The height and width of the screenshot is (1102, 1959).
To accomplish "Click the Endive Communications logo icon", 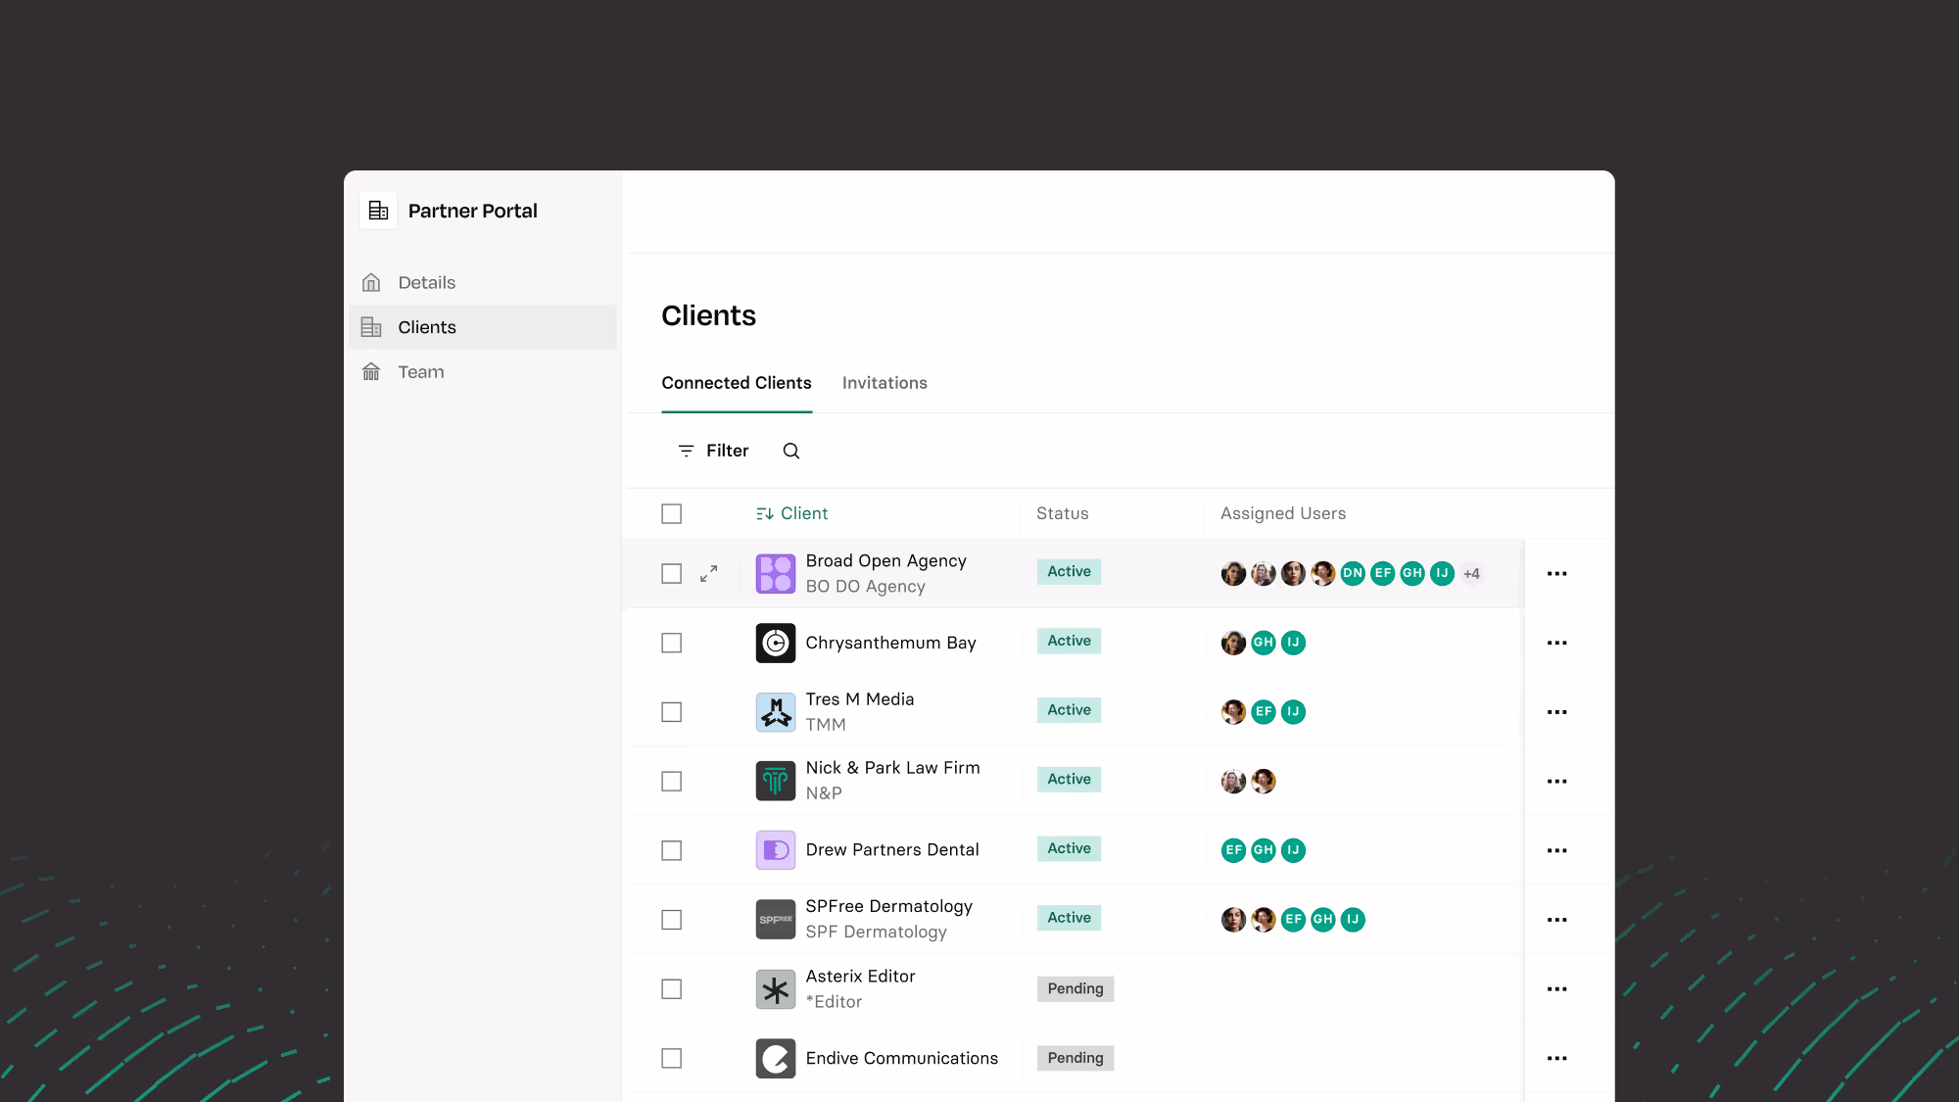I will pyautogui.click(x=775, y=1058).
